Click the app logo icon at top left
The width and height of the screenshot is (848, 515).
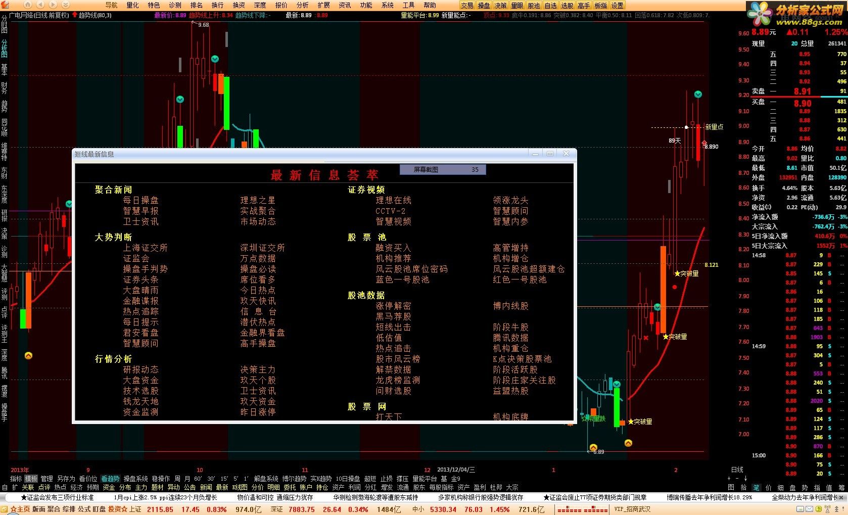[5, 5]
